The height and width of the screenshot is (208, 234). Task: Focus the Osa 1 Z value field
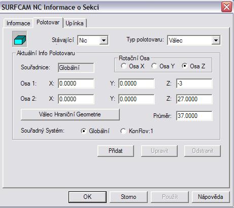click(194, 84)
